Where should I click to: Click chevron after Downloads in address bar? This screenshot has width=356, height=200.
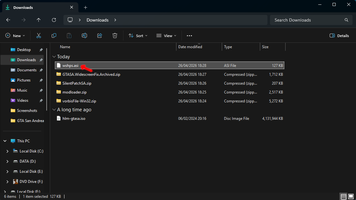pyautogui.click(x=115, y=20)
